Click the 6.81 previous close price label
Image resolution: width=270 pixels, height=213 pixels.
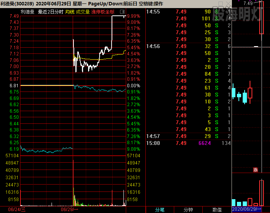tap(14, 86)
